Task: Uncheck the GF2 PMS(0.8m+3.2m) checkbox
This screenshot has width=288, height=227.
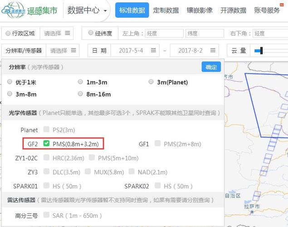Action: tap(46, 143)
